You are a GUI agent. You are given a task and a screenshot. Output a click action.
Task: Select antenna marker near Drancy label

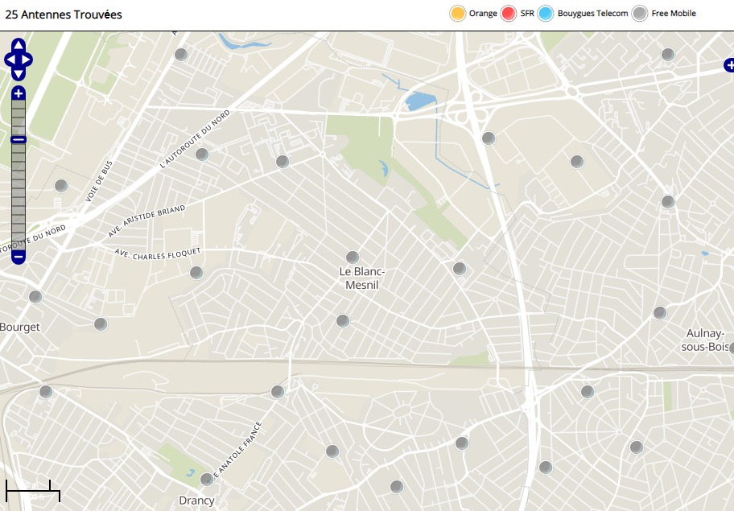pos(207,480)
